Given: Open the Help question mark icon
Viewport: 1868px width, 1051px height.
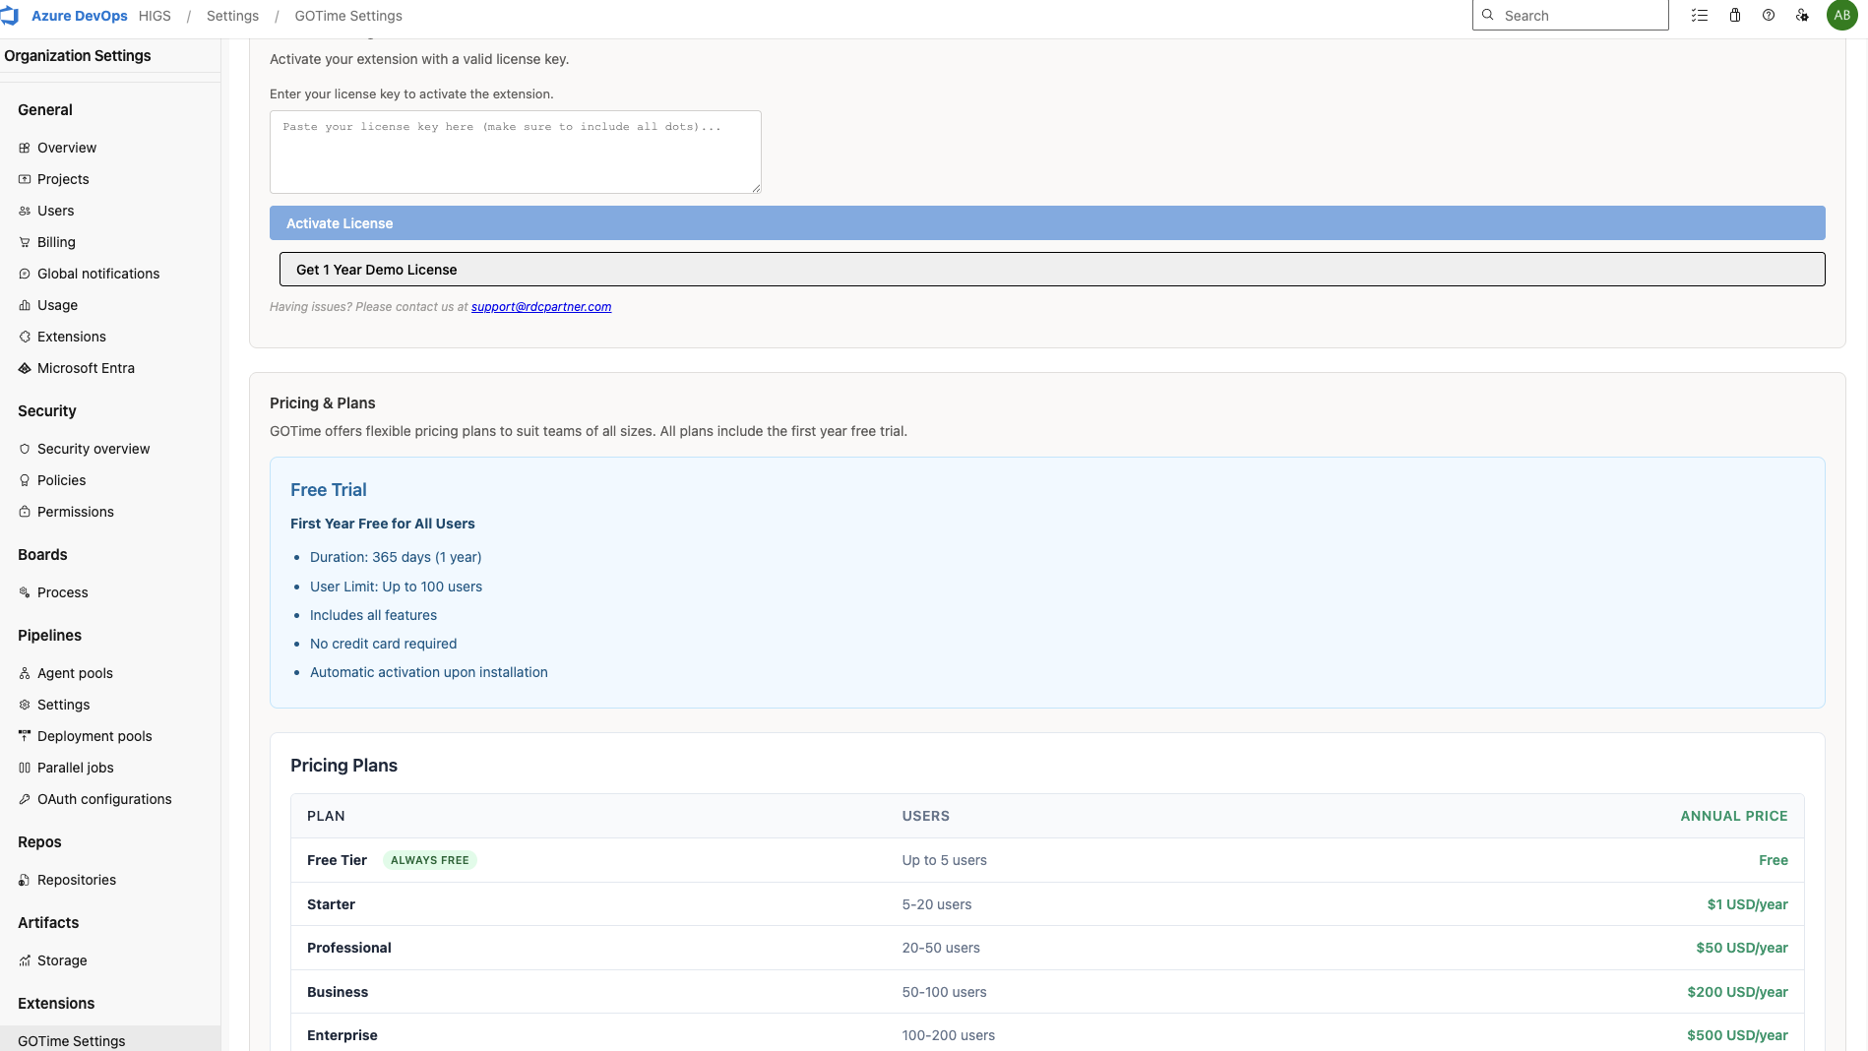Looking at the screenshot, I should 1769,15.
